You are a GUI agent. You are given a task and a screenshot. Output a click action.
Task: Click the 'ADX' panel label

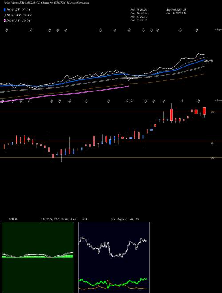(x=84, y=219)
